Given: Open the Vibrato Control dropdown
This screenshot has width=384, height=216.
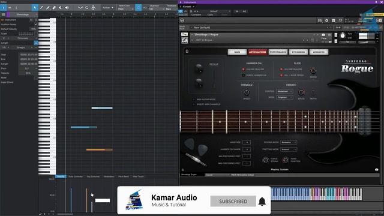Looking at the screenshot, I should 284,91.
